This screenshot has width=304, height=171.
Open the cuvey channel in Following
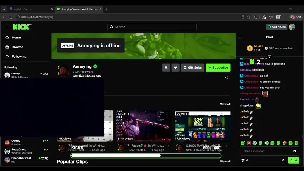pos(26,75)
